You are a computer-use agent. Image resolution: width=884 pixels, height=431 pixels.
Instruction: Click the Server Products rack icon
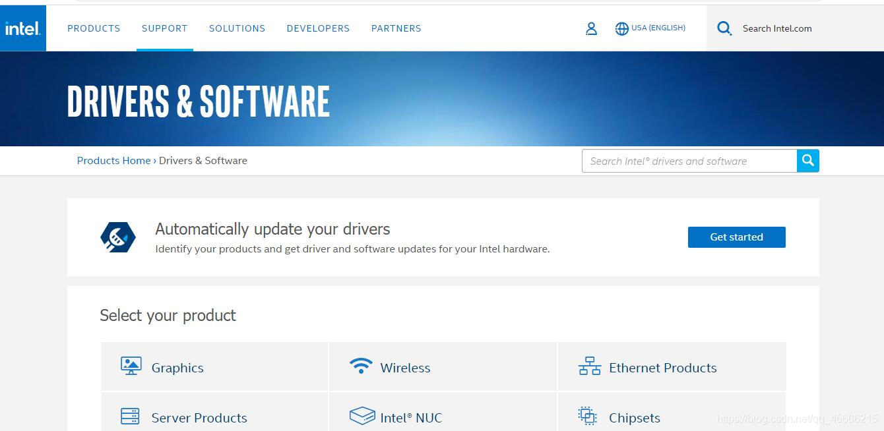130,417
